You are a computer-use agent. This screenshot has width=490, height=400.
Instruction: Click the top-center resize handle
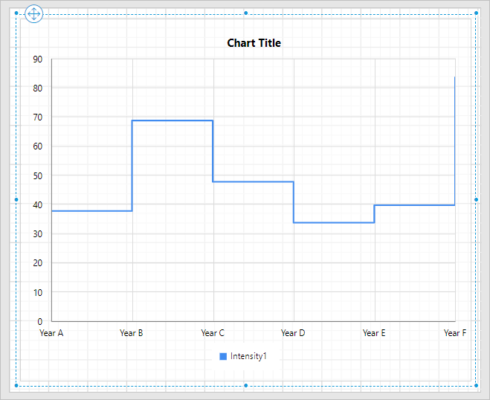tap(245, 13)
